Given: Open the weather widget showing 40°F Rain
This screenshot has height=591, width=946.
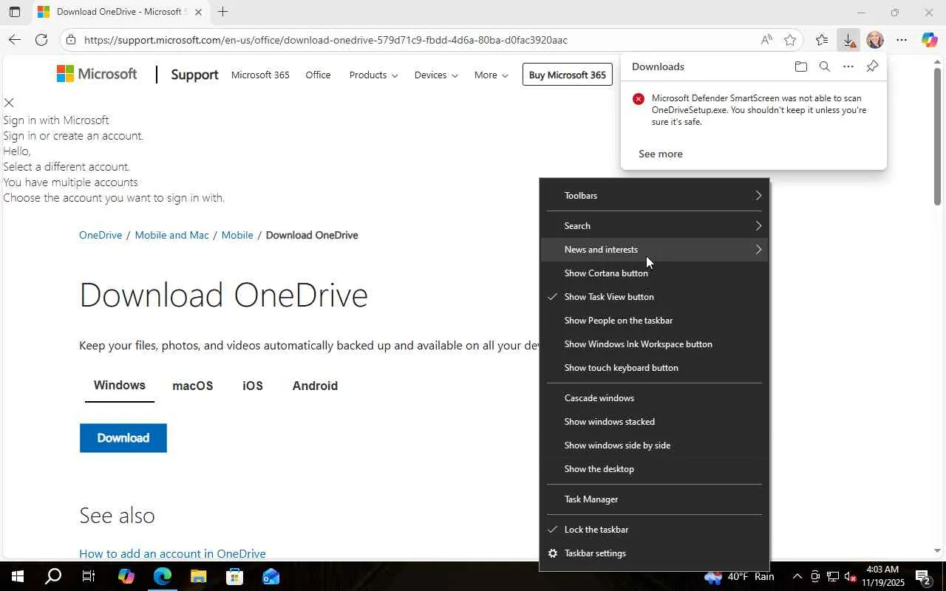Looking at the screenshot, I should 739,576.
